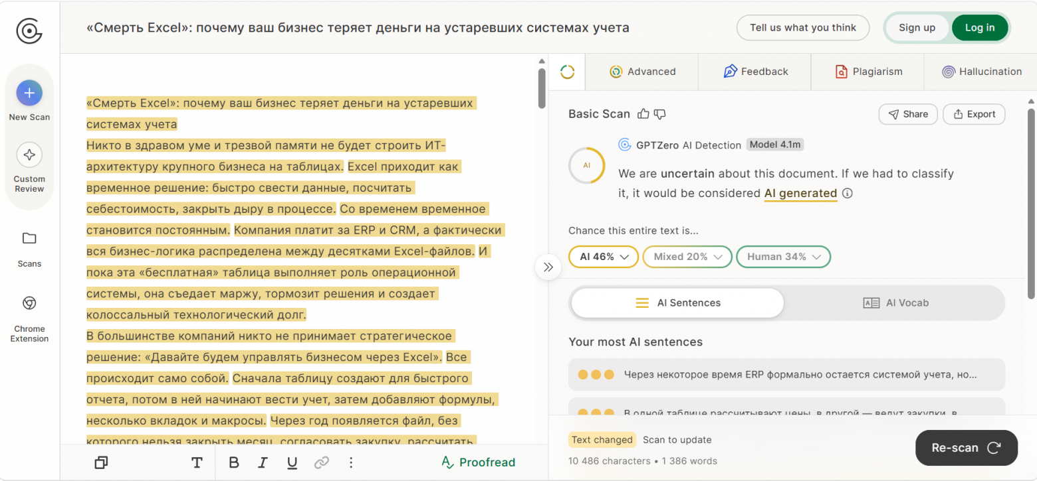Screen dimensions: 1037x481
Task: Click the AI generated underlined link
Action: point(800,193)
